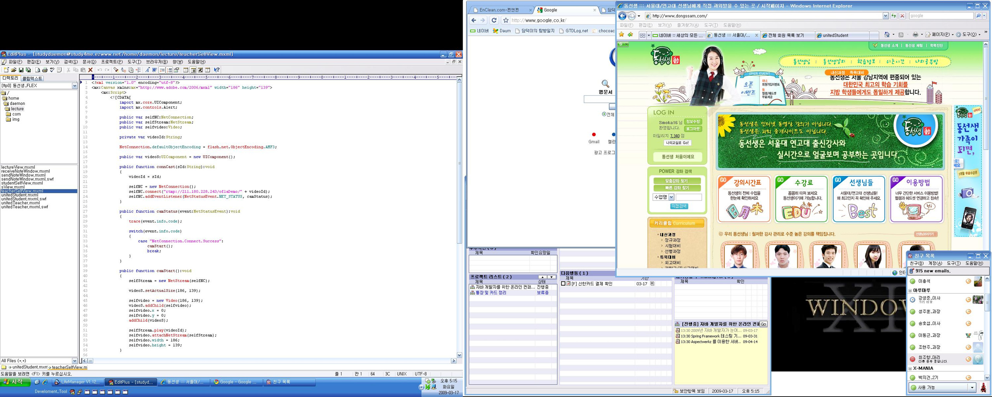Click the Find flashlight icon in EditPlus
Image resolution: width=992 pixels, height=397 pixels.
116,70
